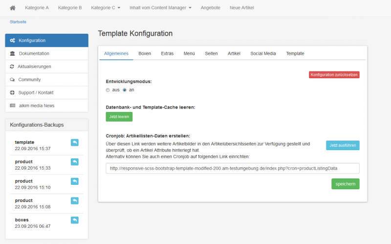This screenshot has height=244, width=391.
Task: Set Entwicklungsmodus to an
Action: pos(125,90)
